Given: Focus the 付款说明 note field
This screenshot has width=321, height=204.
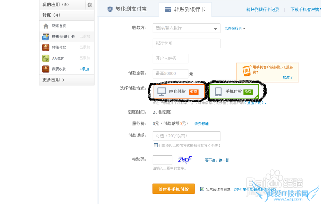Looking at the screenshot, I should pos(187,136).
